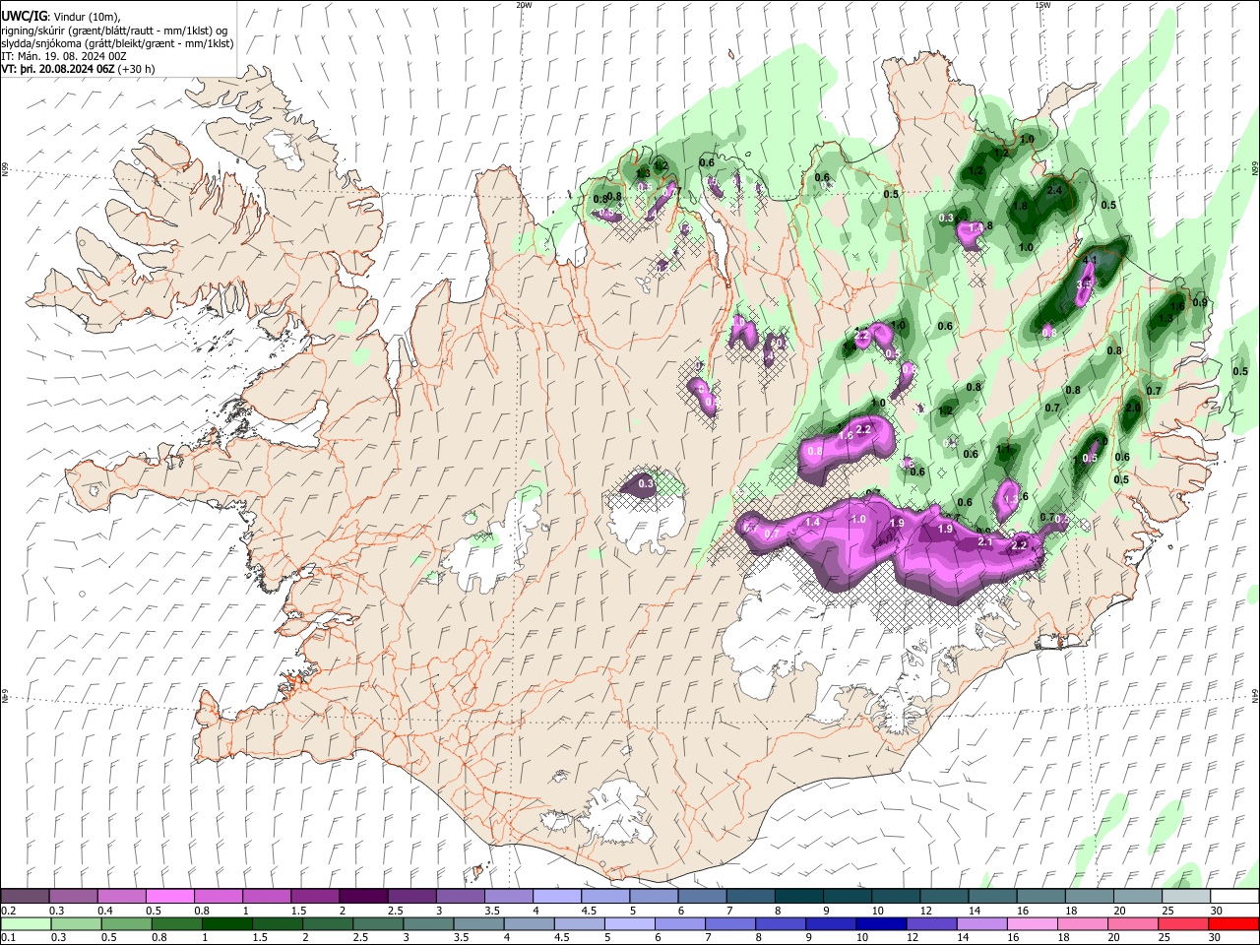Click the 'IT: Mán. 19. 08. 2024 00Z' line
This screenshot has height=945, width=1260.
click(64, 57)
